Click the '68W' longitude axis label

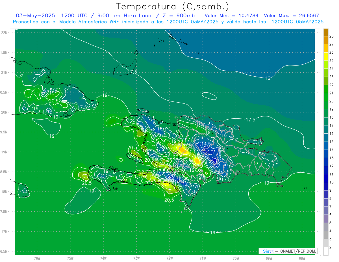point(302,258)
